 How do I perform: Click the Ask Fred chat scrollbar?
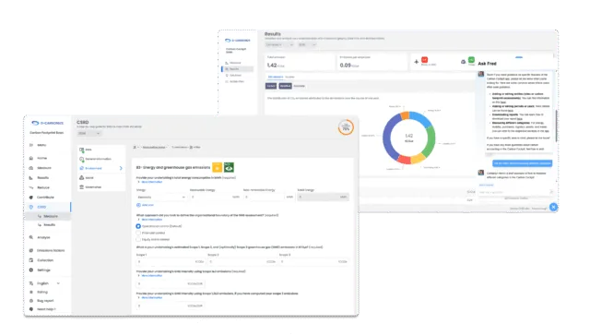[556, 126]
